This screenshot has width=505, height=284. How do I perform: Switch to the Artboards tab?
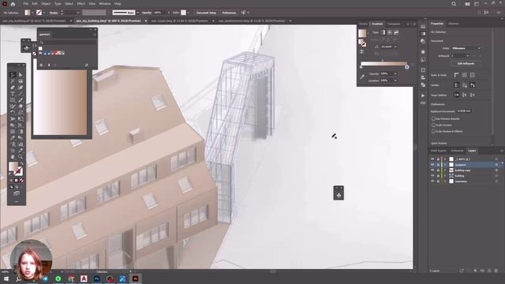457,151
